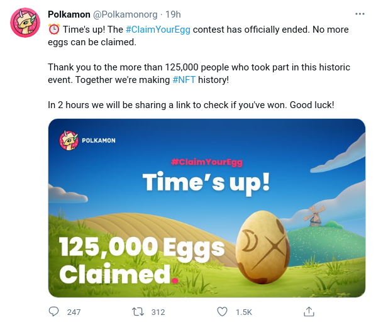Screen dimensions: 376x325
Task: Click the windmill on the hill
Action: click(x=314, y=216)
